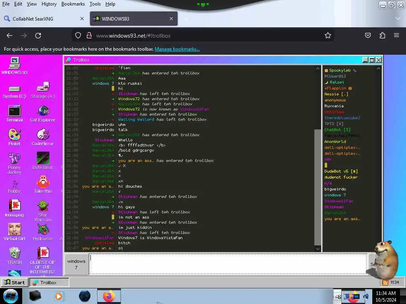Select theredbluecube2 in the user list
The height and width of the screenshot is (304, 406).
(x=342, y=118)
